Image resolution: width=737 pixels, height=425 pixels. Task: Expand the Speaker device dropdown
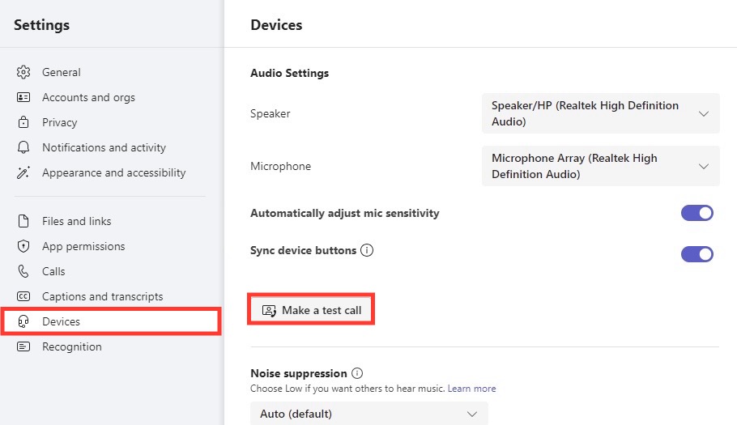tap(601, 113)
